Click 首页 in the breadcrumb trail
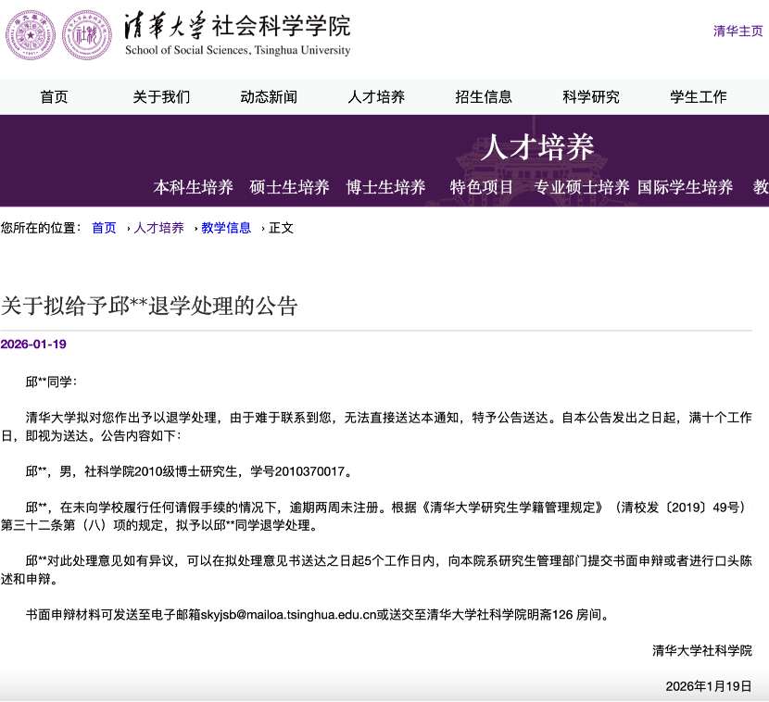Image resolution: width=769 pixels, height=702 pixels. coord(102,227)
